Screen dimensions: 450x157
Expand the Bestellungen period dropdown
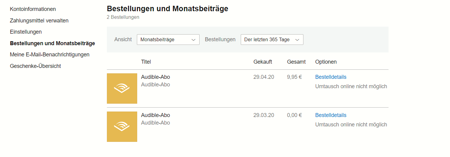(272, 40)
